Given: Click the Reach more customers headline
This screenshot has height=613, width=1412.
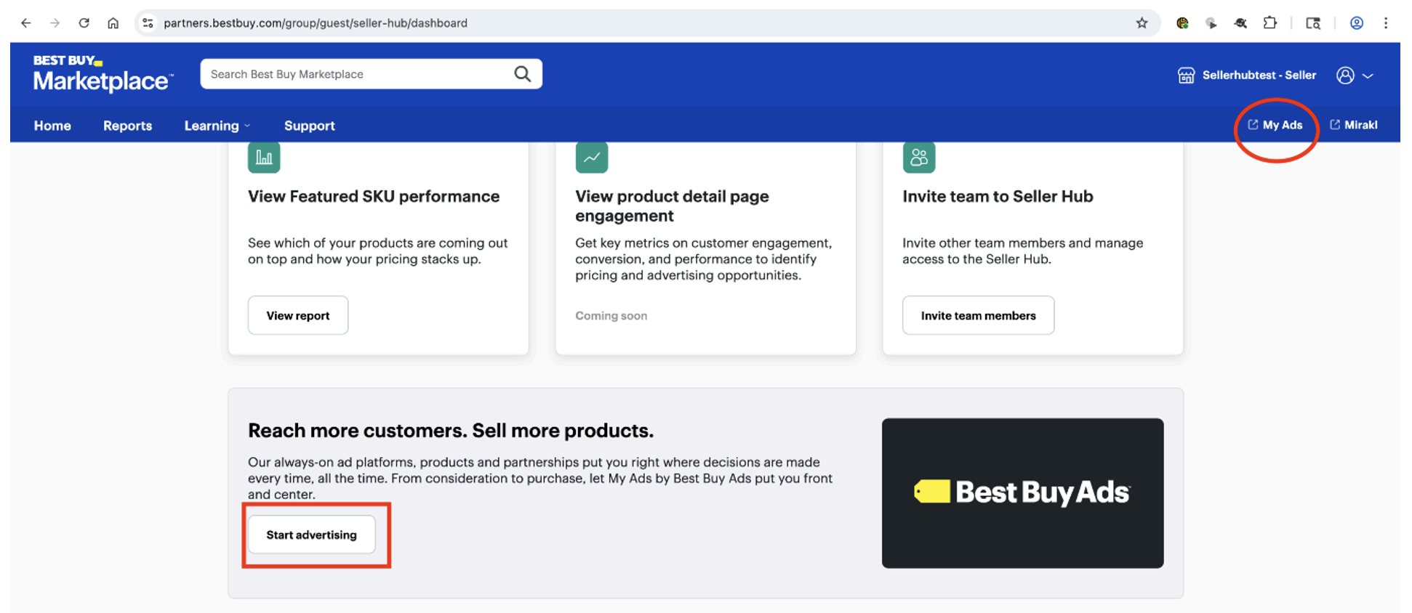Looking at the screenshot, I should (x=451, y=431).
